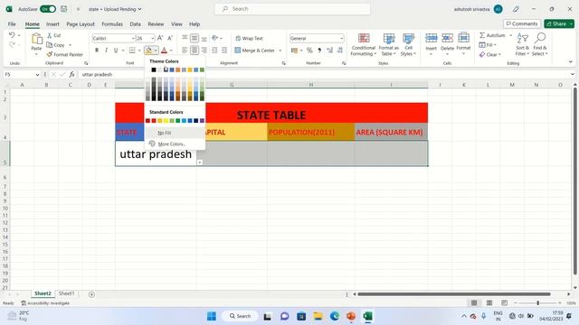Viewport: 579px width, 325px height.
Task: Switch to the Data tab
Action: point(135,24)
